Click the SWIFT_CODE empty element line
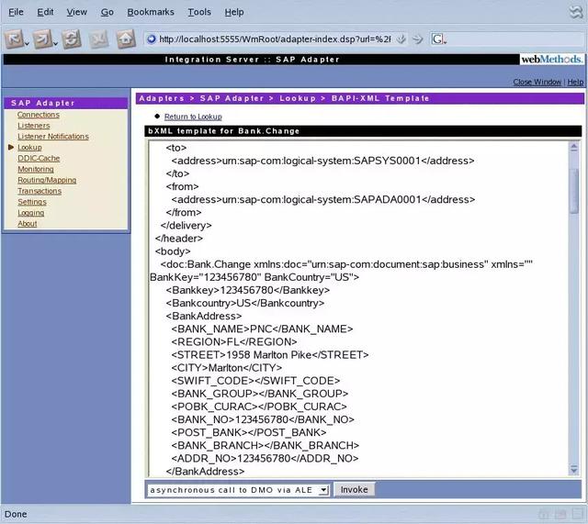The width and height of the screenshot is (588, 524). point(255,381)
